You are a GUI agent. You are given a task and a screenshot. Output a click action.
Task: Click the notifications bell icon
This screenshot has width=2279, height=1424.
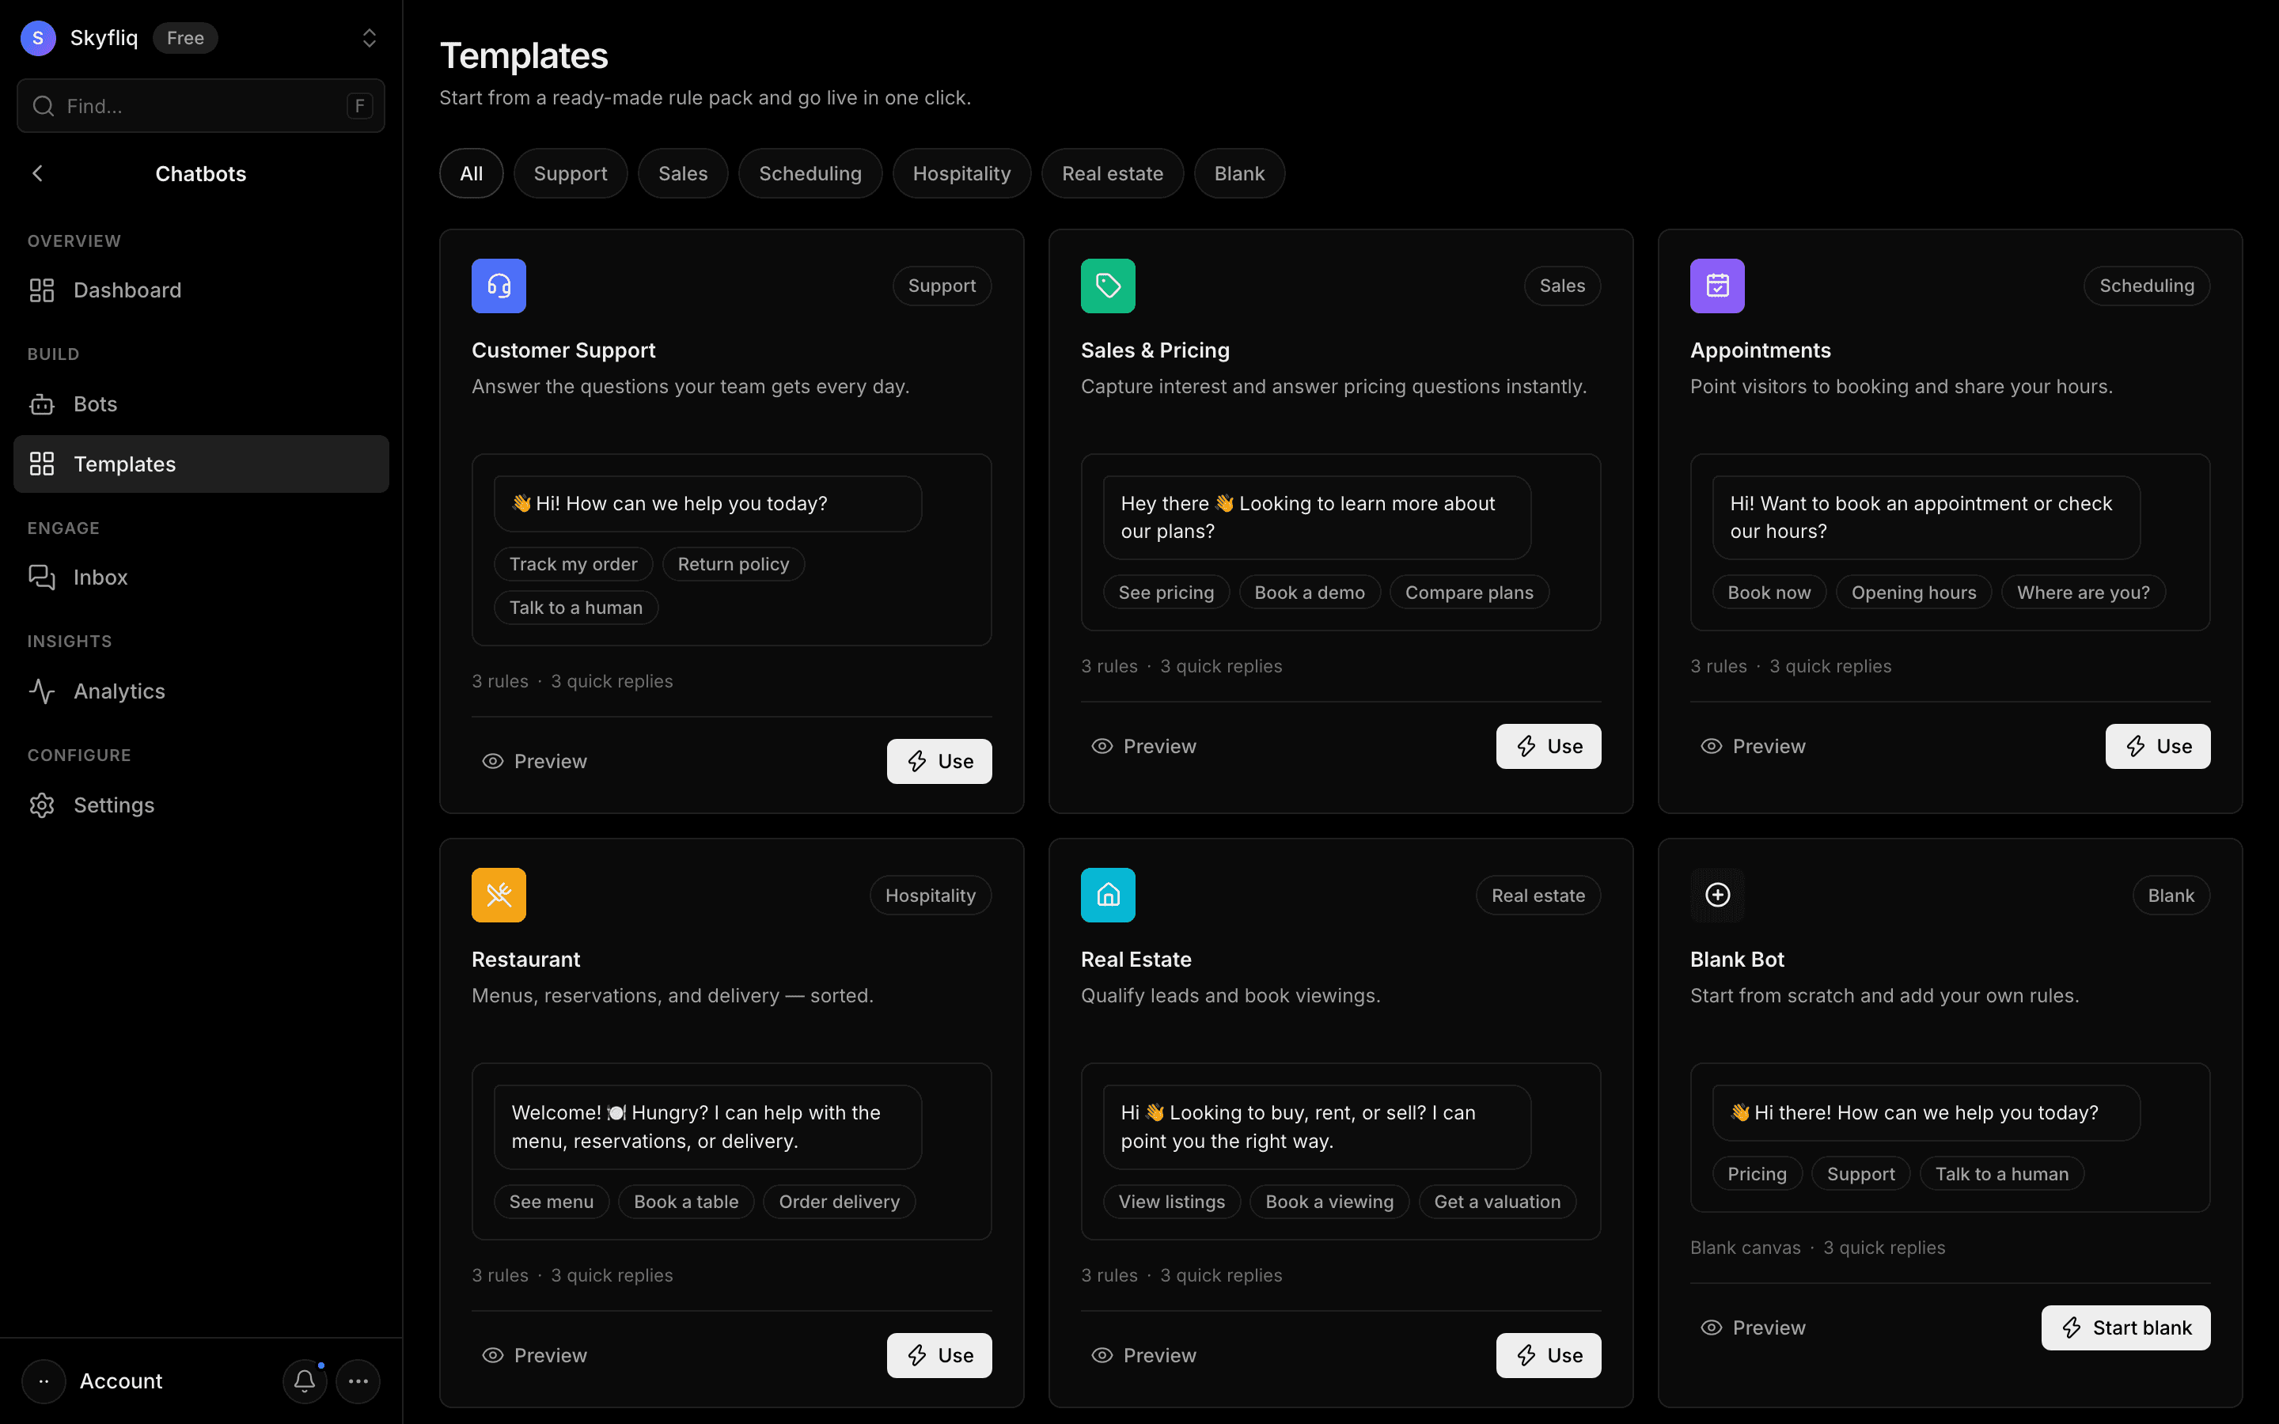coord(304,1380)
